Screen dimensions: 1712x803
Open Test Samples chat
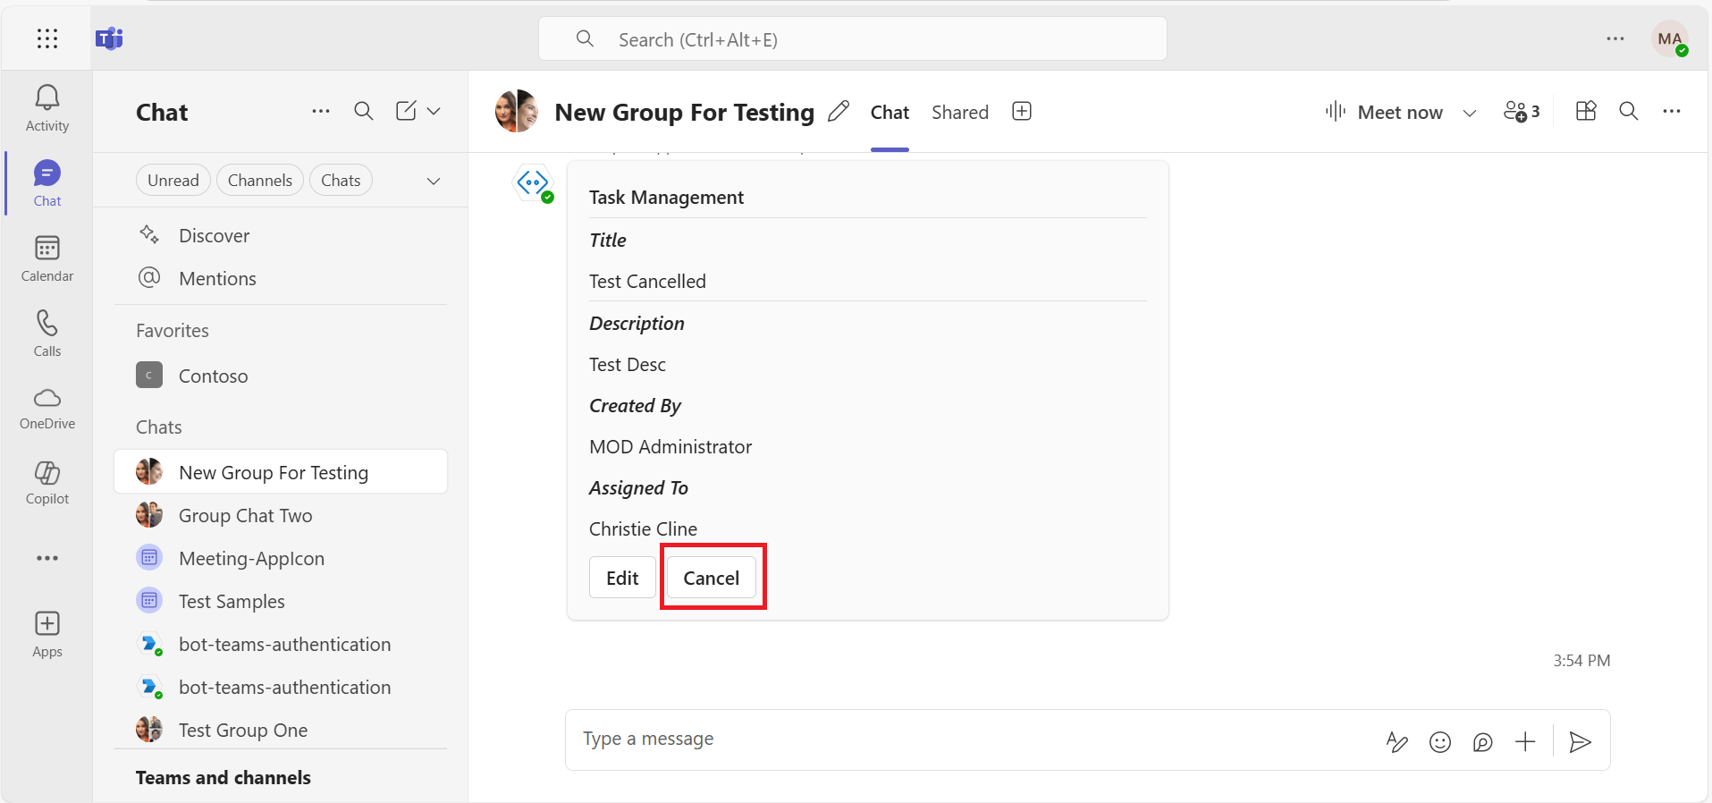(280, 601)
